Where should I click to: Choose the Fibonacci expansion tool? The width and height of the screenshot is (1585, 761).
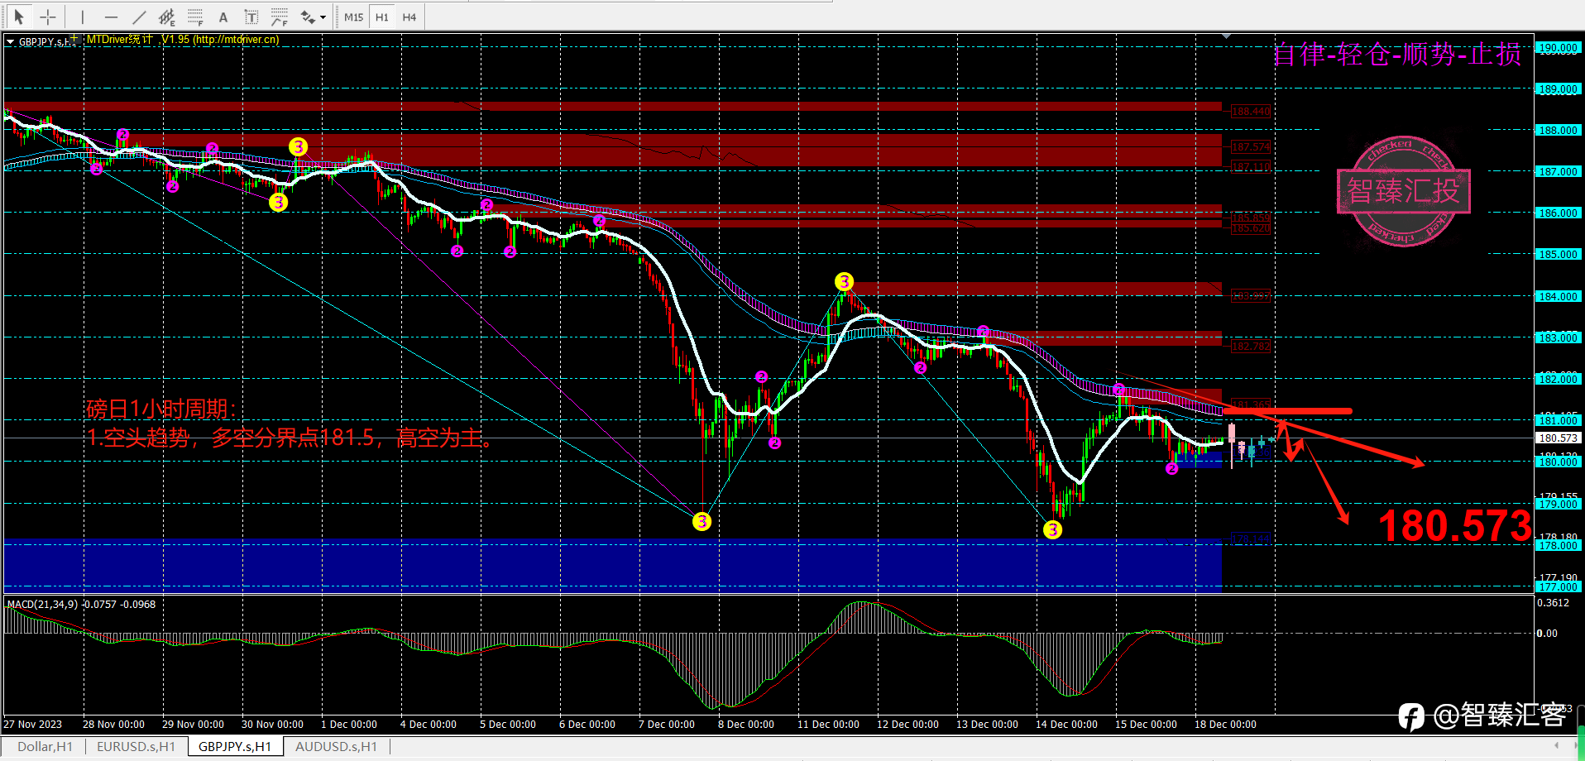[280, 17]
